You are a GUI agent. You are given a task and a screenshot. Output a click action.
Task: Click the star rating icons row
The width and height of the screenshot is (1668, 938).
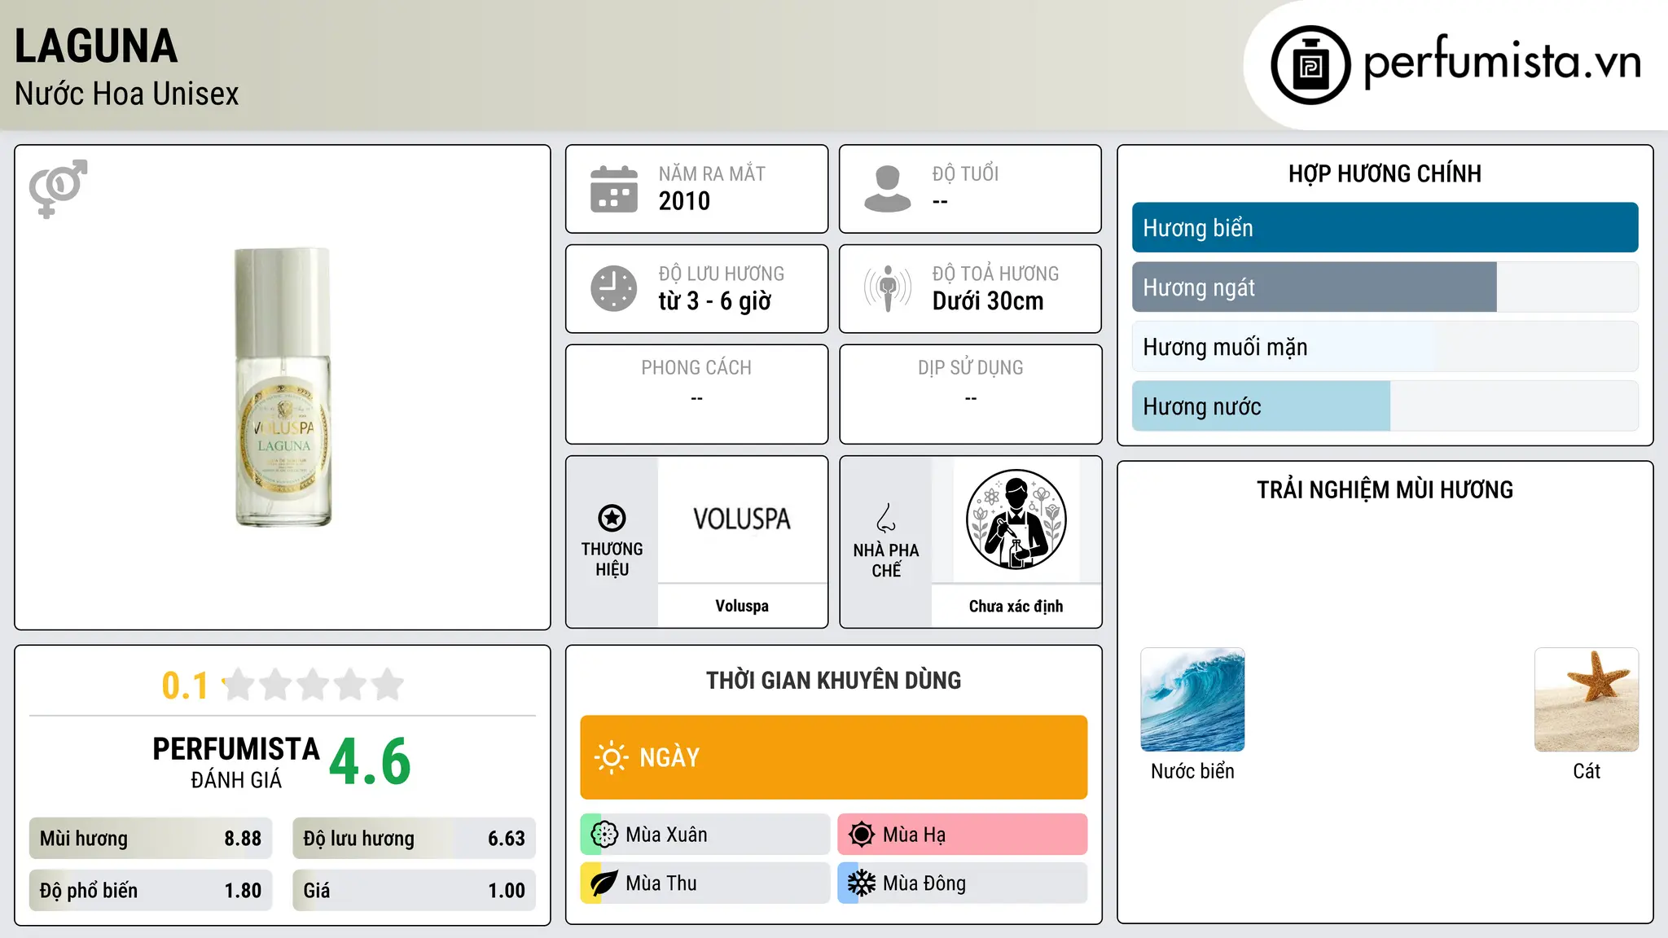313,685
